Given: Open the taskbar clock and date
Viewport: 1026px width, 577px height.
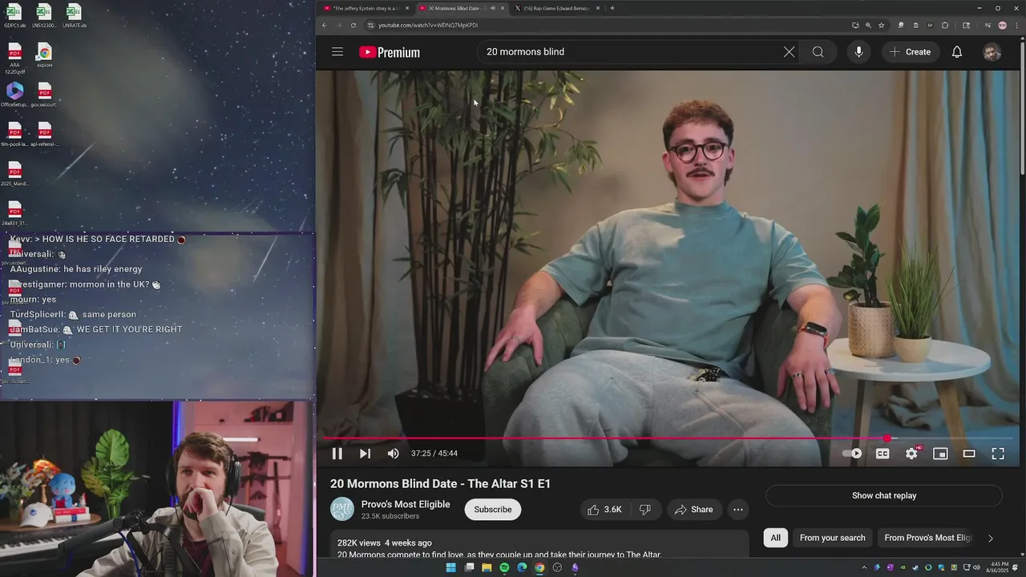Looking at the screenshot, I should click(x=999, y=567).
